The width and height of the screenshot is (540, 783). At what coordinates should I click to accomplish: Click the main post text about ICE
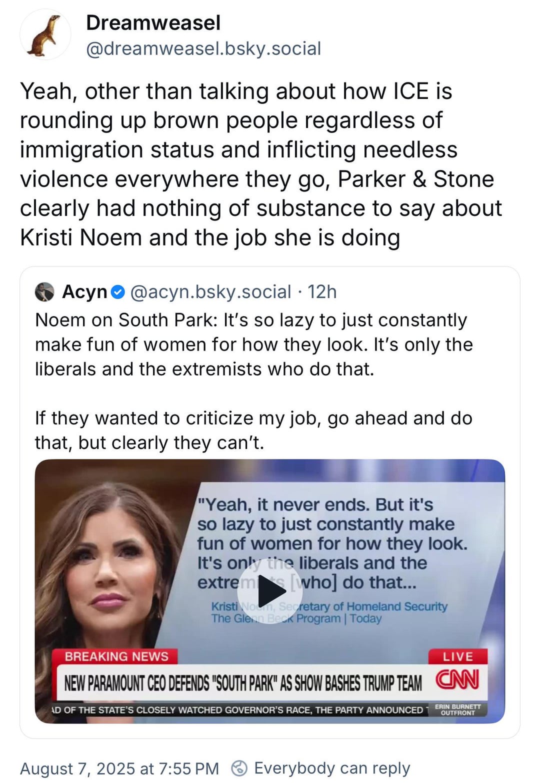(260, 164)
